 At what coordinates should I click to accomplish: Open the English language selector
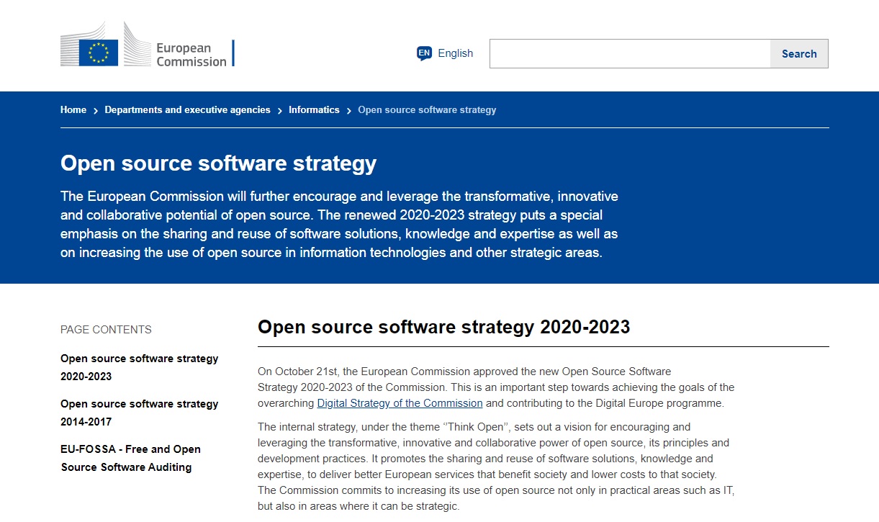445,53
